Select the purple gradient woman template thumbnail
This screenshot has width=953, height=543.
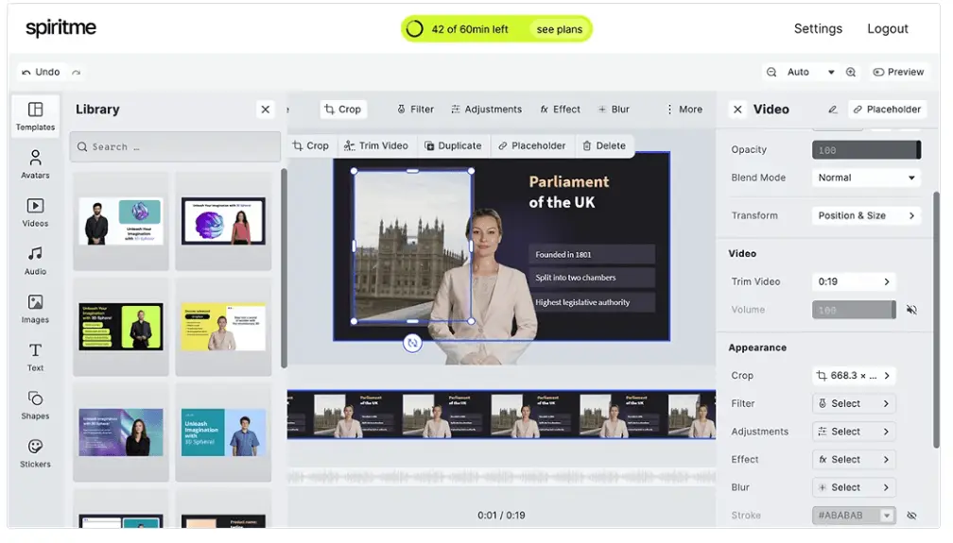(x=121, y=433)
